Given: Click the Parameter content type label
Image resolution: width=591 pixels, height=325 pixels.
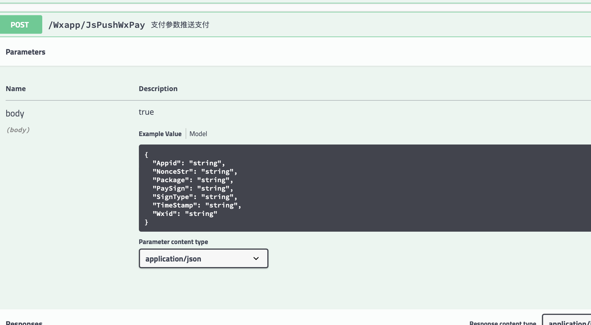Looking at the screenshot, I should click(x=173, y=242).
